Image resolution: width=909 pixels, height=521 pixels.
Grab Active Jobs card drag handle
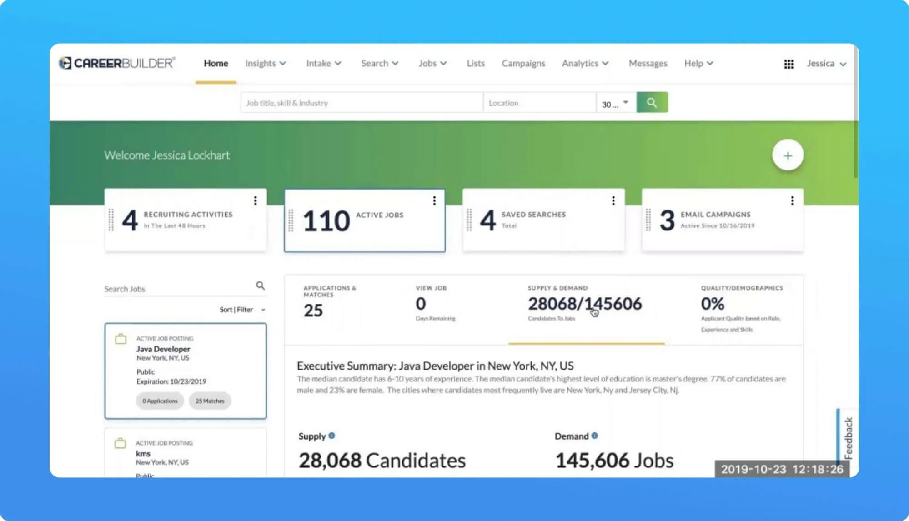[291, 220]
